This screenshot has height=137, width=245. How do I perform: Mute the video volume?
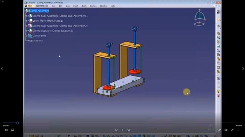coord(6,130)
